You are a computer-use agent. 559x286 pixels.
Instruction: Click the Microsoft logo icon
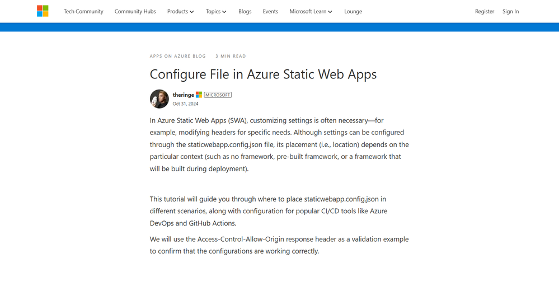click(43, 11)
